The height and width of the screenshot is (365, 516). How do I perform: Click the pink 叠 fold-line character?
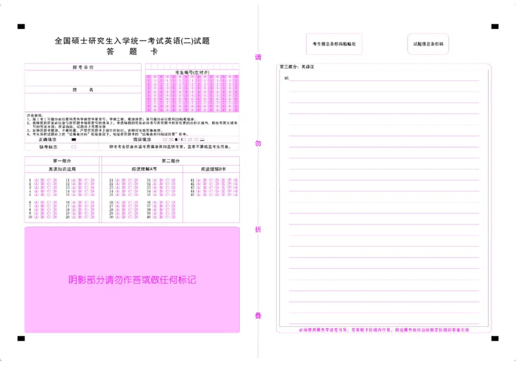[x=258, y=315]
